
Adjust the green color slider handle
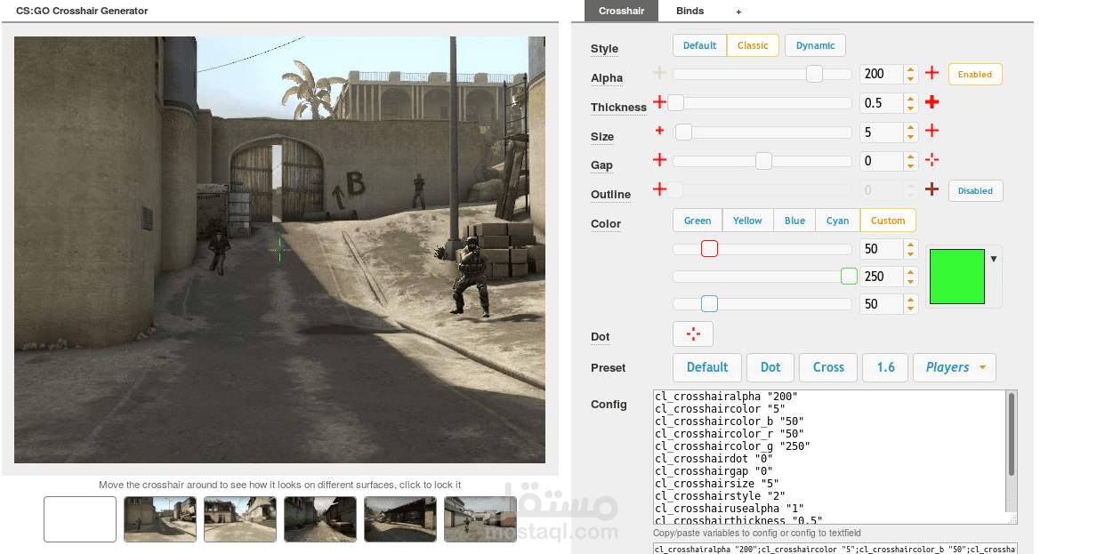point(849,277)
